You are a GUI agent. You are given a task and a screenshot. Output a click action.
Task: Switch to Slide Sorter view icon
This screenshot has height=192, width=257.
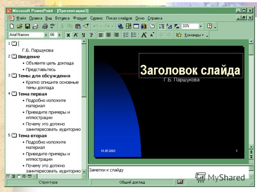click(x=24, y=176)
